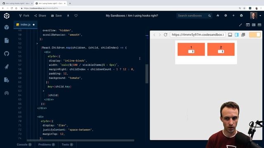Toggle the yellow switch in preview bar
The image size is (264, 148).
(255, 35)
